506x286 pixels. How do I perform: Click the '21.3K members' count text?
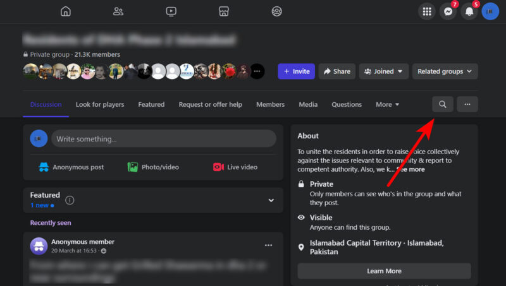[97, 54]
